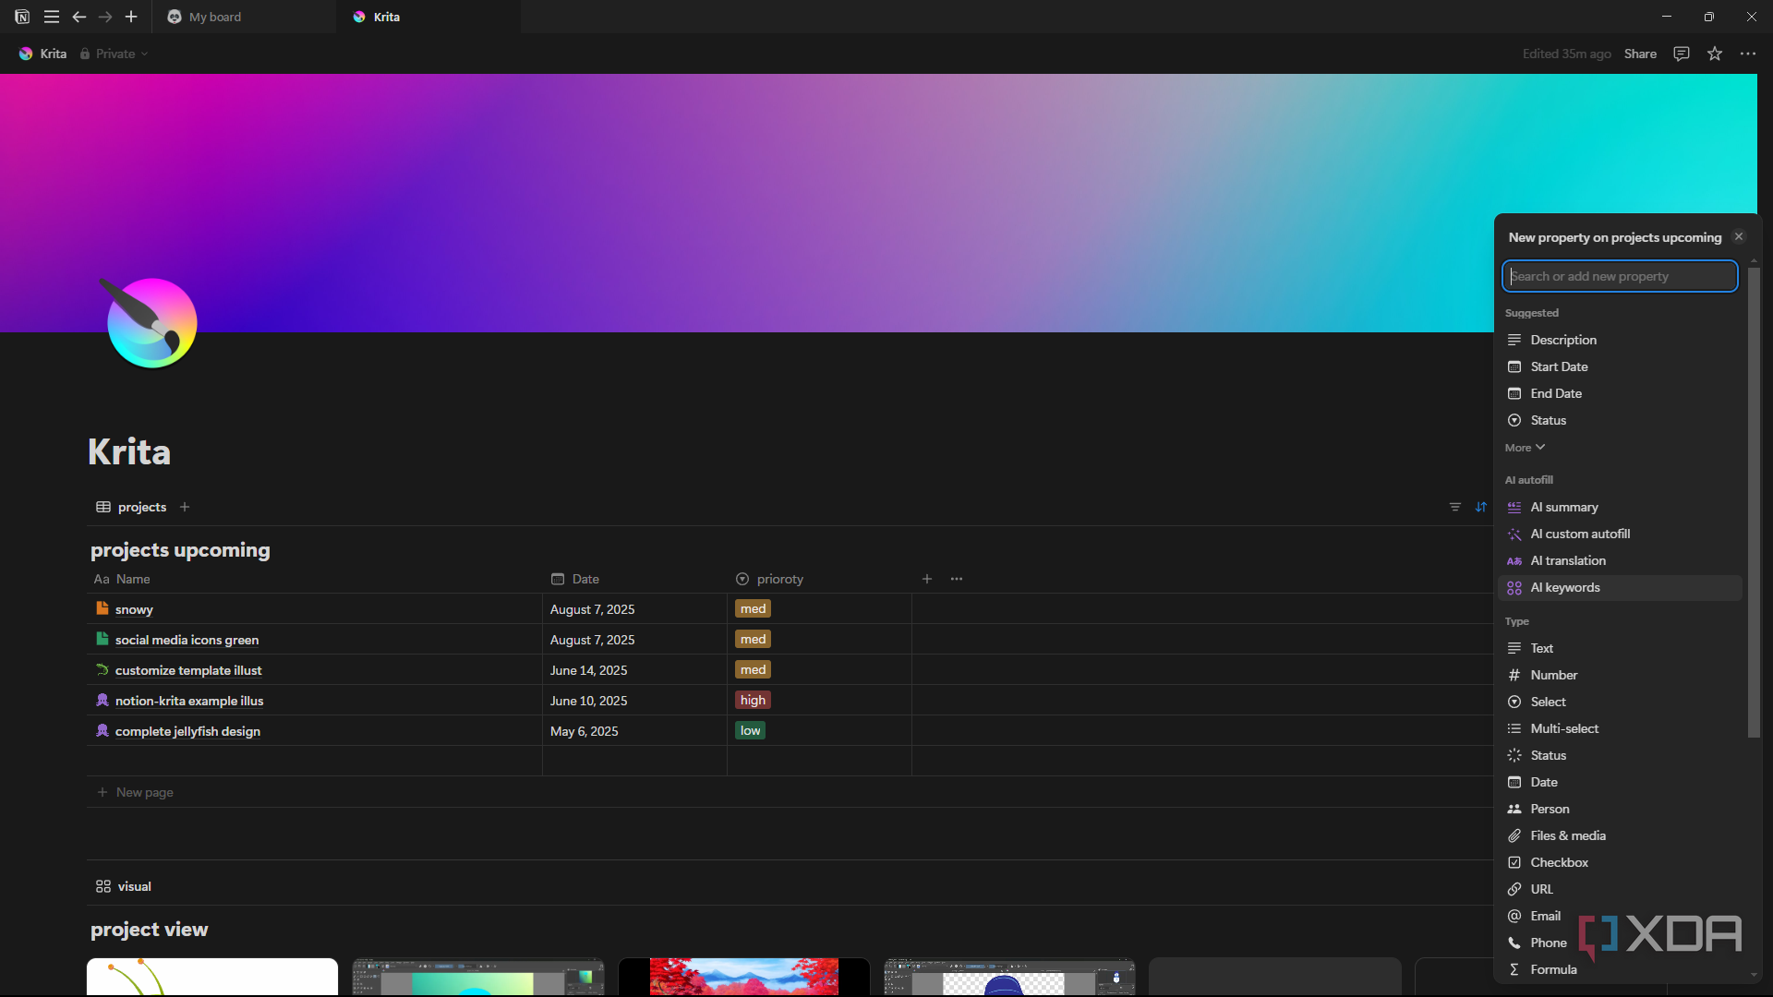Open the comments icon in top bar
Screen dimensions: 1773x997
(x=1682, y=54)
